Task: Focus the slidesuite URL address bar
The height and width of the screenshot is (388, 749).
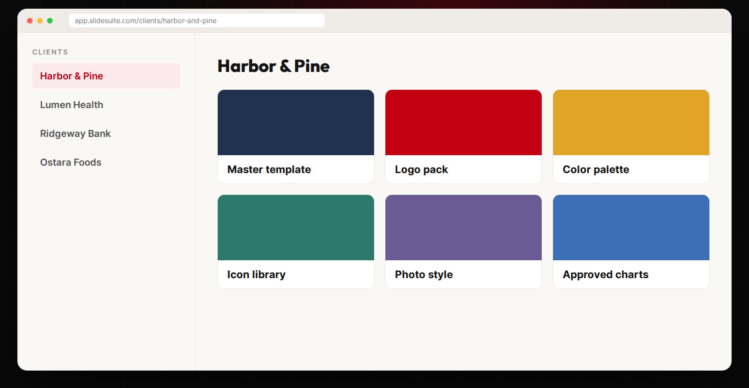Action: [197, 20]
